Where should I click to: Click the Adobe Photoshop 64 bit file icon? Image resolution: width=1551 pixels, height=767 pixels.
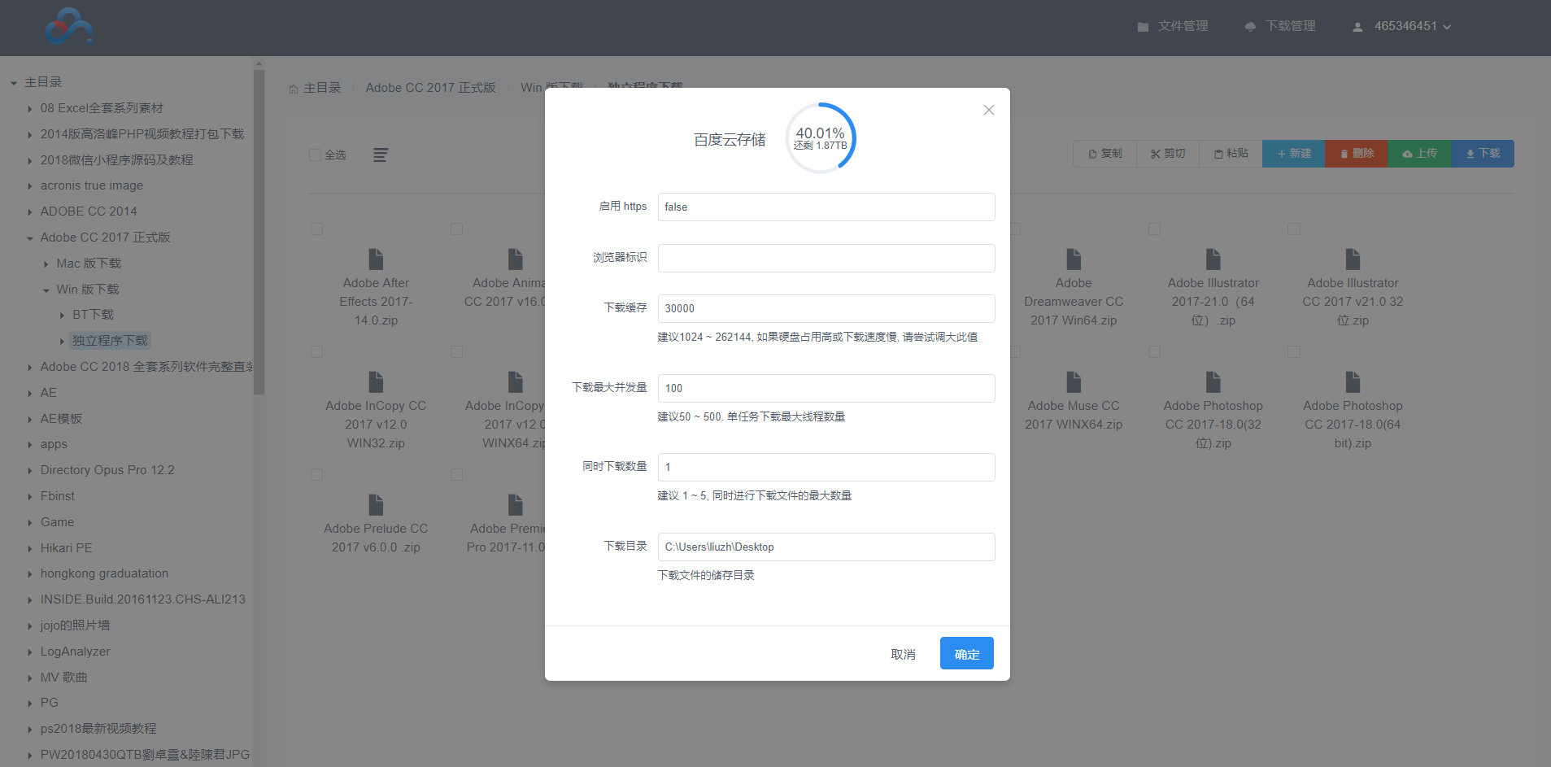coord(1353,382)
